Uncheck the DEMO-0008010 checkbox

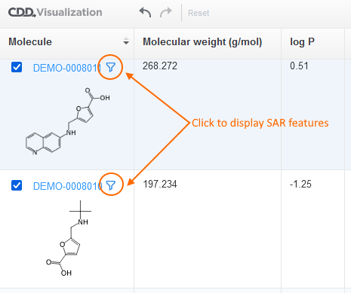click(x=17, y=185)
